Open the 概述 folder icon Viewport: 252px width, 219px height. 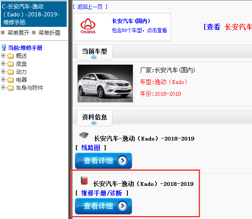coord(10,56)
